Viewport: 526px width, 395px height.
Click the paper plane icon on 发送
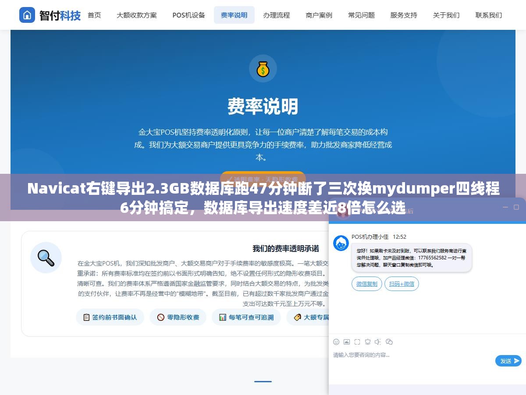tap(517, 361)
